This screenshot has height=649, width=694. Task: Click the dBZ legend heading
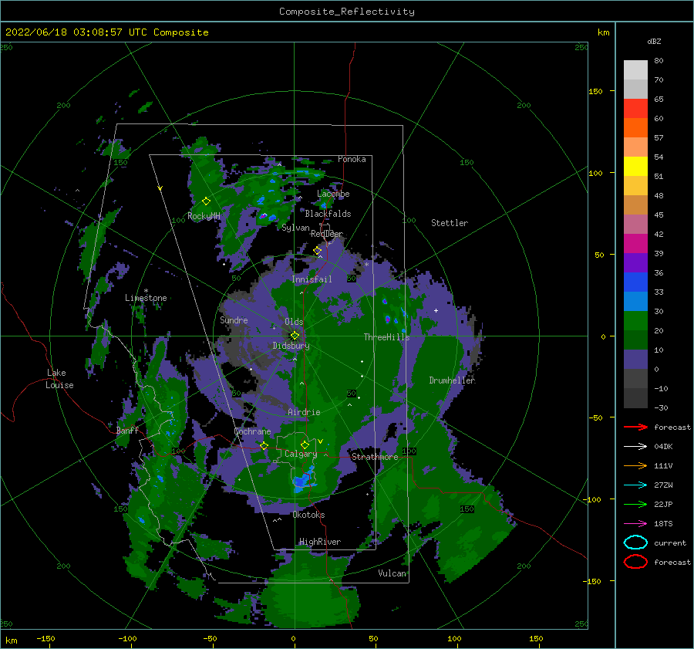pos(654,41)
